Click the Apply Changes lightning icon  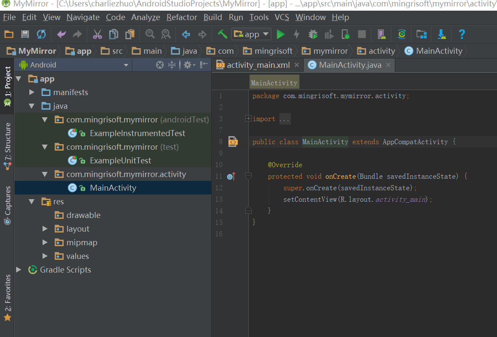pyautogui.click(x=296, y=34)
